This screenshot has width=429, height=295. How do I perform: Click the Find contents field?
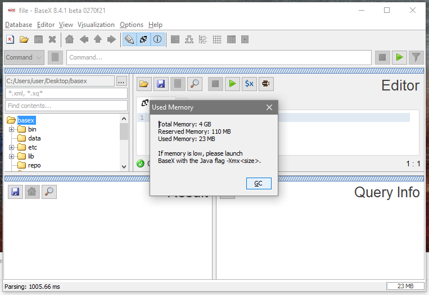(66, 106)
